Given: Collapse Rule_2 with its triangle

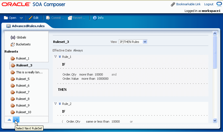Looking at the screenshot, I should pyautogui.click(x=56, y=104).
